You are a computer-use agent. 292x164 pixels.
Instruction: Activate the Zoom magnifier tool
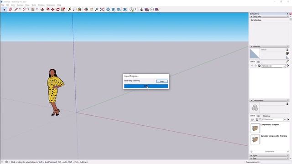pyautogui.click(x=96, y=9)
